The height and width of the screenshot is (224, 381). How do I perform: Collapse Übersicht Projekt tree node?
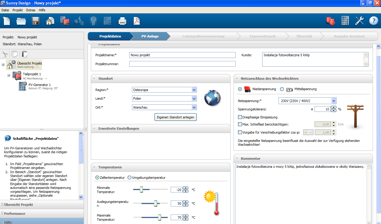[x=3, y=65]
